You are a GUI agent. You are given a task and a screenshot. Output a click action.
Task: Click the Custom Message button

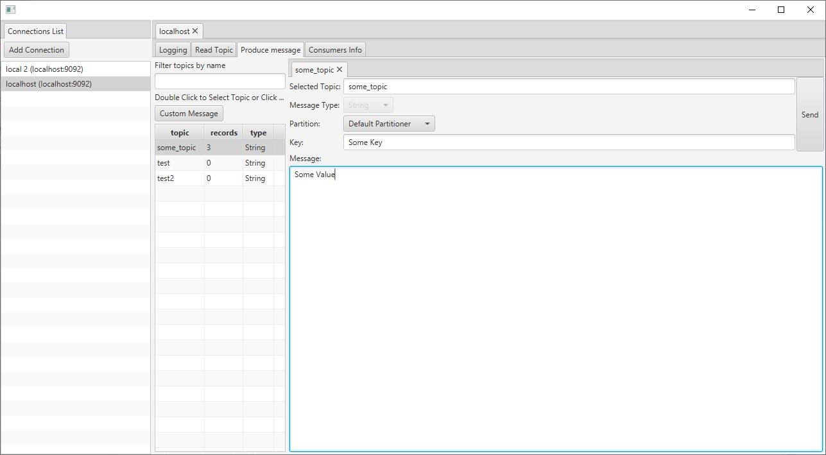coord(188,113)
